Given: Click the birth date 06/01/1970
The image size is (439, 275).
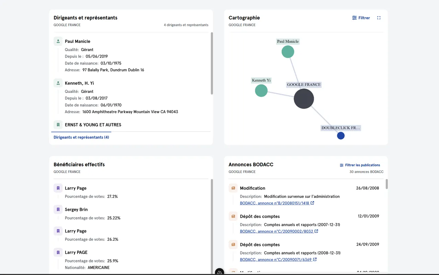Looking at the screenshot, I should (111, 105).
